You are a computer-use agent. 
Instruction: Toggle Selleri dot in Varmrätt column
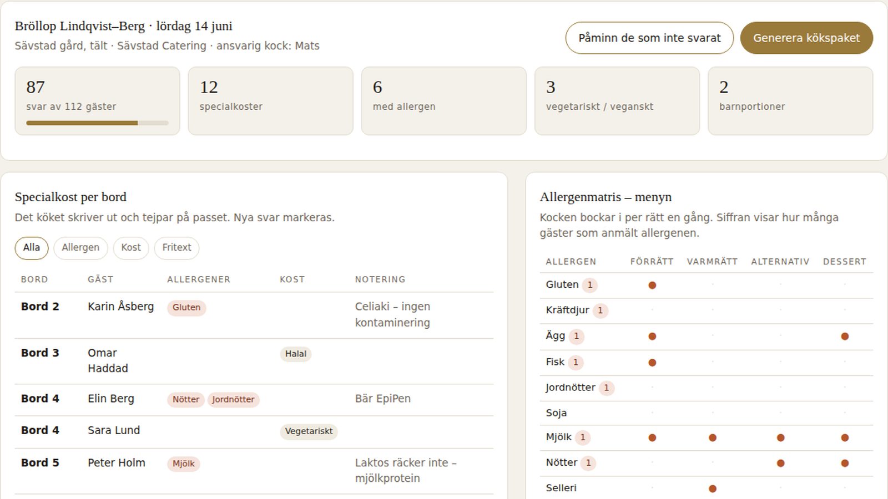(713, 488)
